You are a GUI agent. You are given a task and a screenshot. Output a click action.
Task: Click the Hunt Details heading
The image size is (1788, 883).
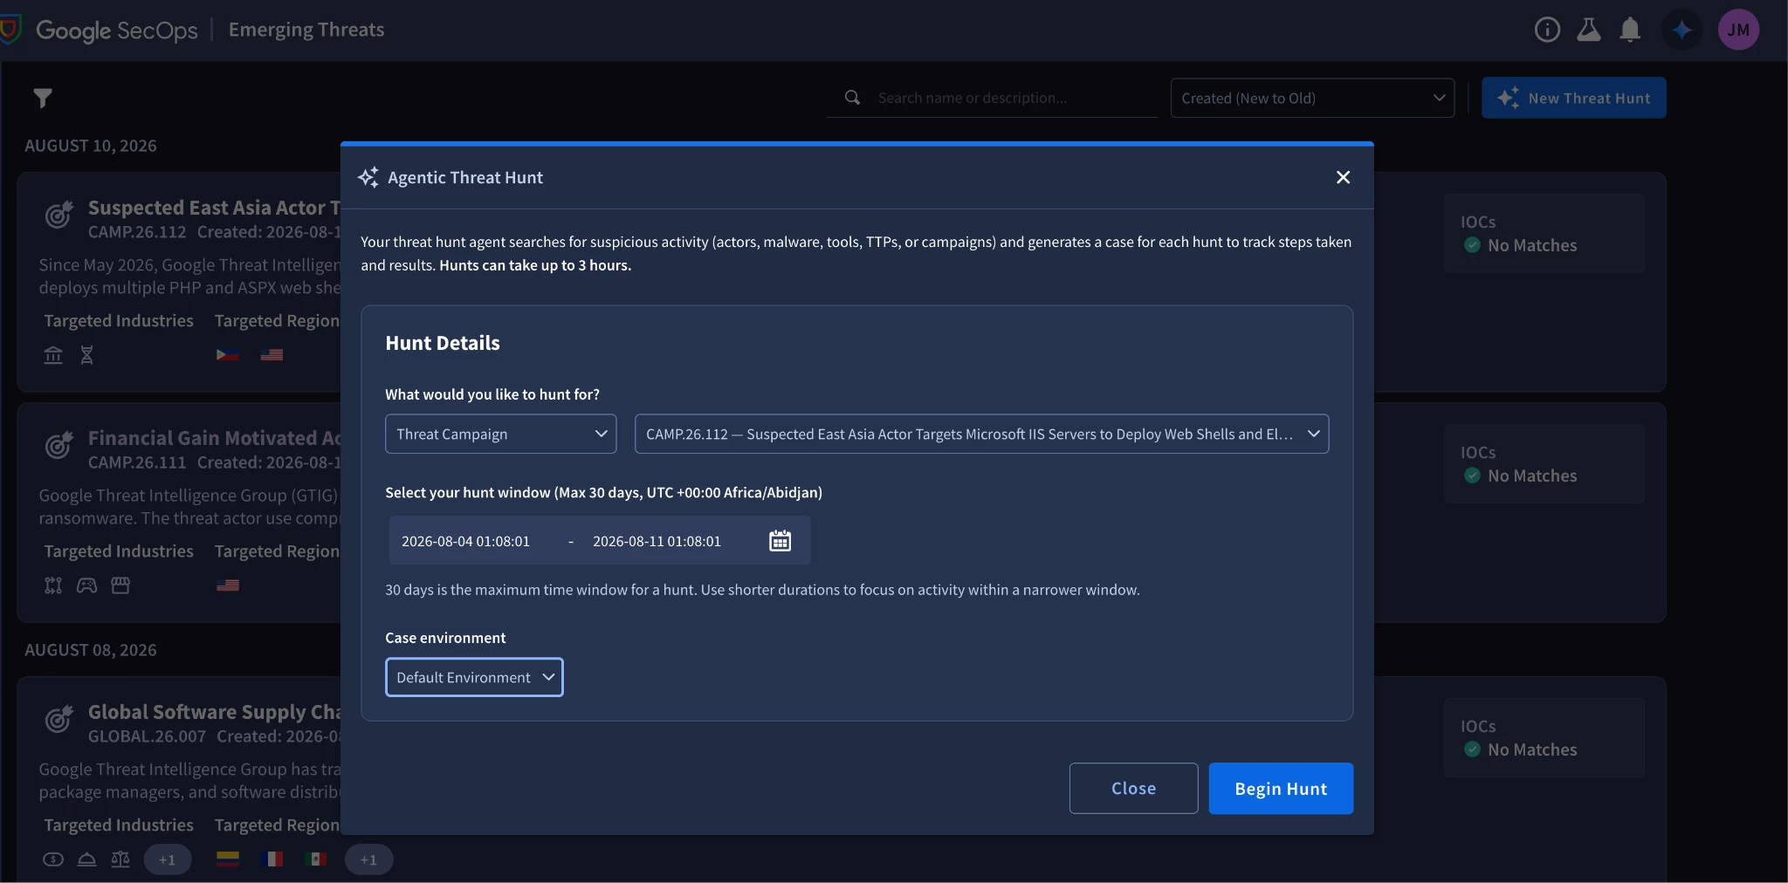[443, 343]
